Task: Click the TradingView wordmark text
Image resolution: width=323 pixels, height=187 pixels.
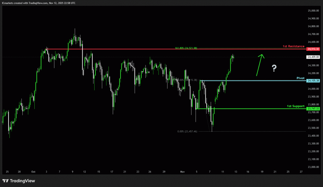Action: pos(22,181)
